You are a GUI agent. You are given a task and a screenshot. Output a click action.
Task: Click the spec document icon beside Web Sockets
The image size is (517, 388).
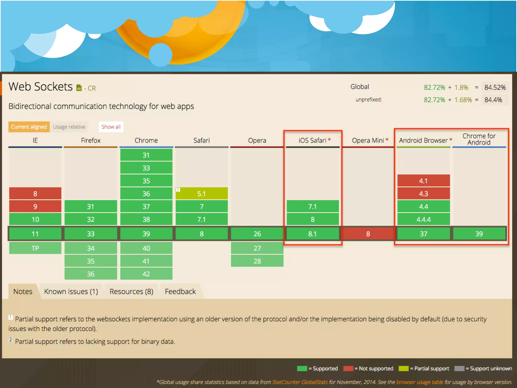pyautogui.click(x=79, y=88)
